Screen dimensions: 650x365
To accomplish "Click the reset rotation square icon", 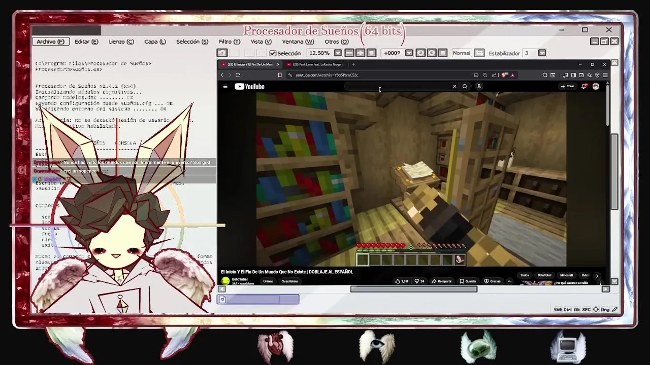I will tap(443, 53).
